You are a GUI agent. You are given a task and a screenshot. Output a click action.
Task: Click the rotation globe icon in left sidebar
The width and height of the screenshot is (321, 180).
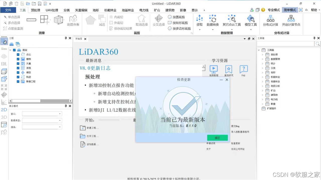click(4, 95)
